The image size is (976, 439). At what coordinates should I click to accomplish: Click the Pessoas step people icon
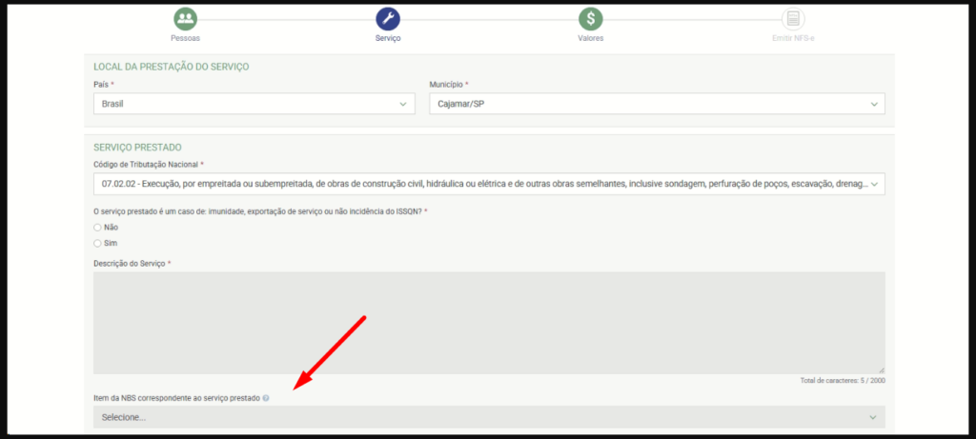[185, 19]
